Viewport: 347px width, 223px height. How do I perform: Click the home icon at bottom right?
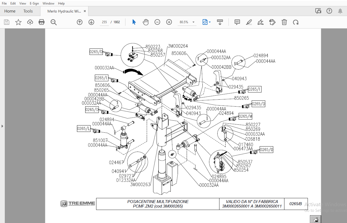316,220
